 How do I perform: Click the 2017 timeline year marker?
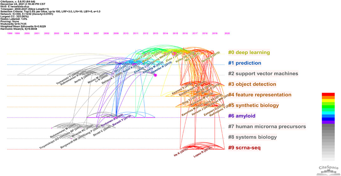(195, 34)
